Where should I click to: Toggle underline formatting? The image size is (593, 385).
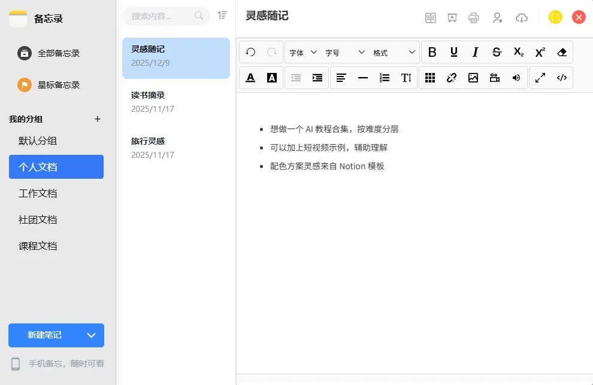454,52
